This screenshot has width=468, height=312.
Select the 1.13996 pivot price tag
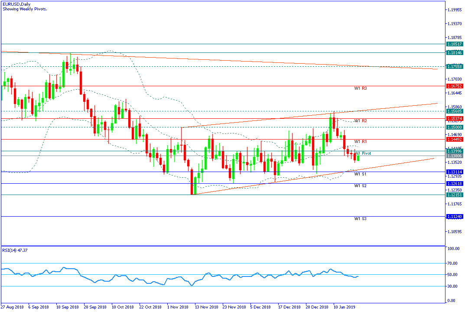click(455, 151)
